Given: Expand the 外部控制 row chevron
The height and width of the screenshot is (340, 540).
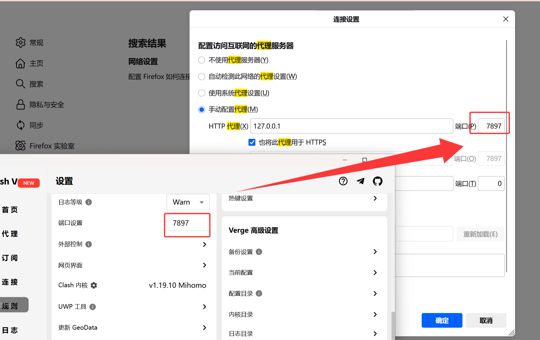Looking at the screenshot, I should [x=205, y=244].
